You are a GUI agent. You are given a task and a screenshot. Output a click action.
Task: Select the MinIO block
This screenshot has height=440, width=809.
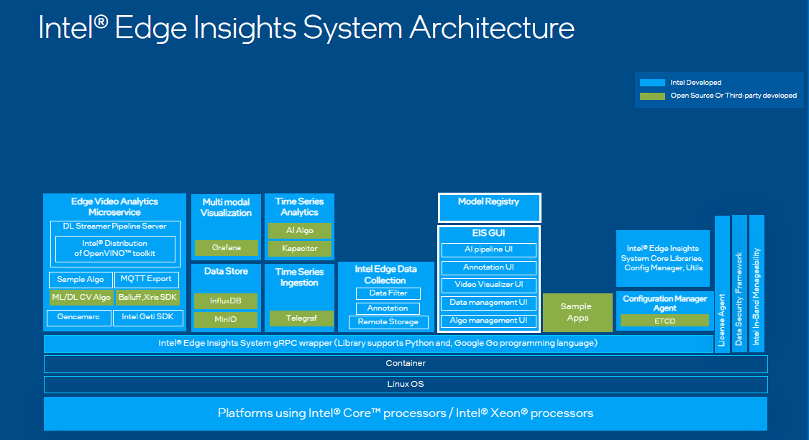pyautogui.click(x=226, y=320)
